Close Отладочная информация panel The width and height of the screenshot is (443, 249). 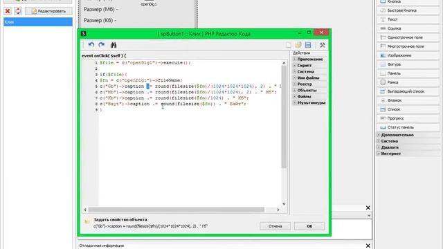pyautogui.click(x=368, y=246)
